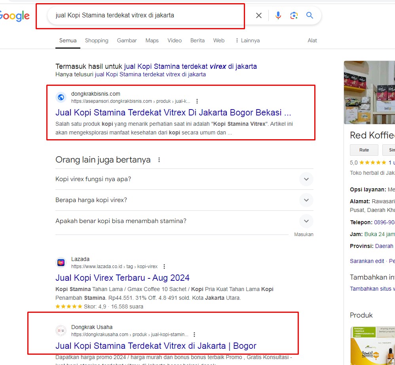Expand Apakah benar kopi menambah stamina question
The width and height of the screenshot is (395, 365).
[184, 221]
